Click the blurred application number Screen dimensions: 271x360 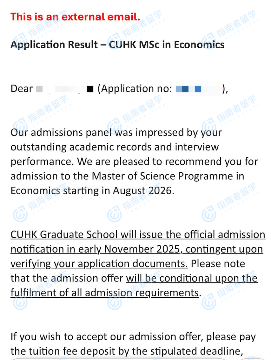[x=197, y=89]
